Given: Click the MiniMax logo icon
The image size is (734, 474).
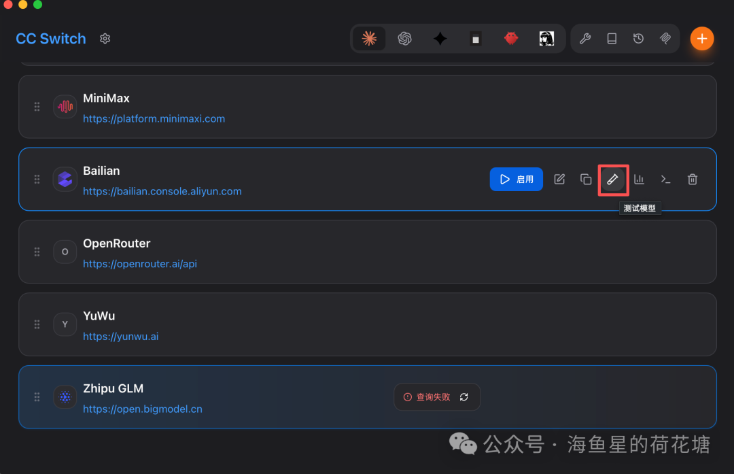Looking at the screenshot, I should tap(65, 107).
